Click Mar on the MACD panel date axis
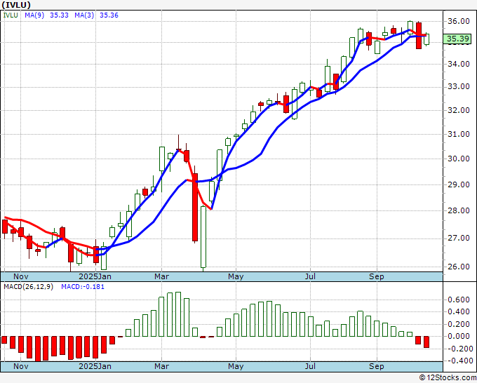The height and width of the screenshot is (383, 477). 161,366
